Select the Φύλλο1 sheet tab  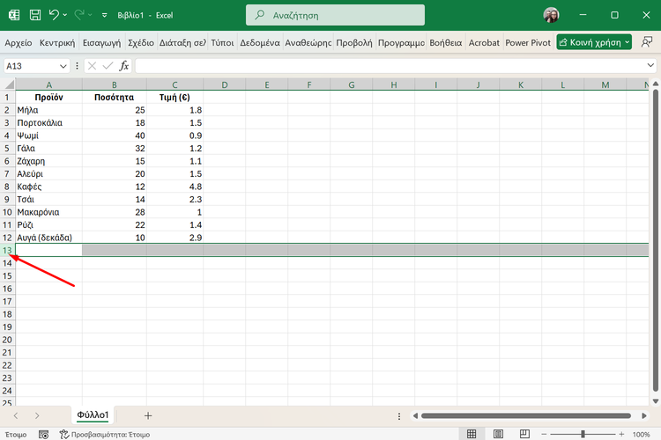pos(93,415)
